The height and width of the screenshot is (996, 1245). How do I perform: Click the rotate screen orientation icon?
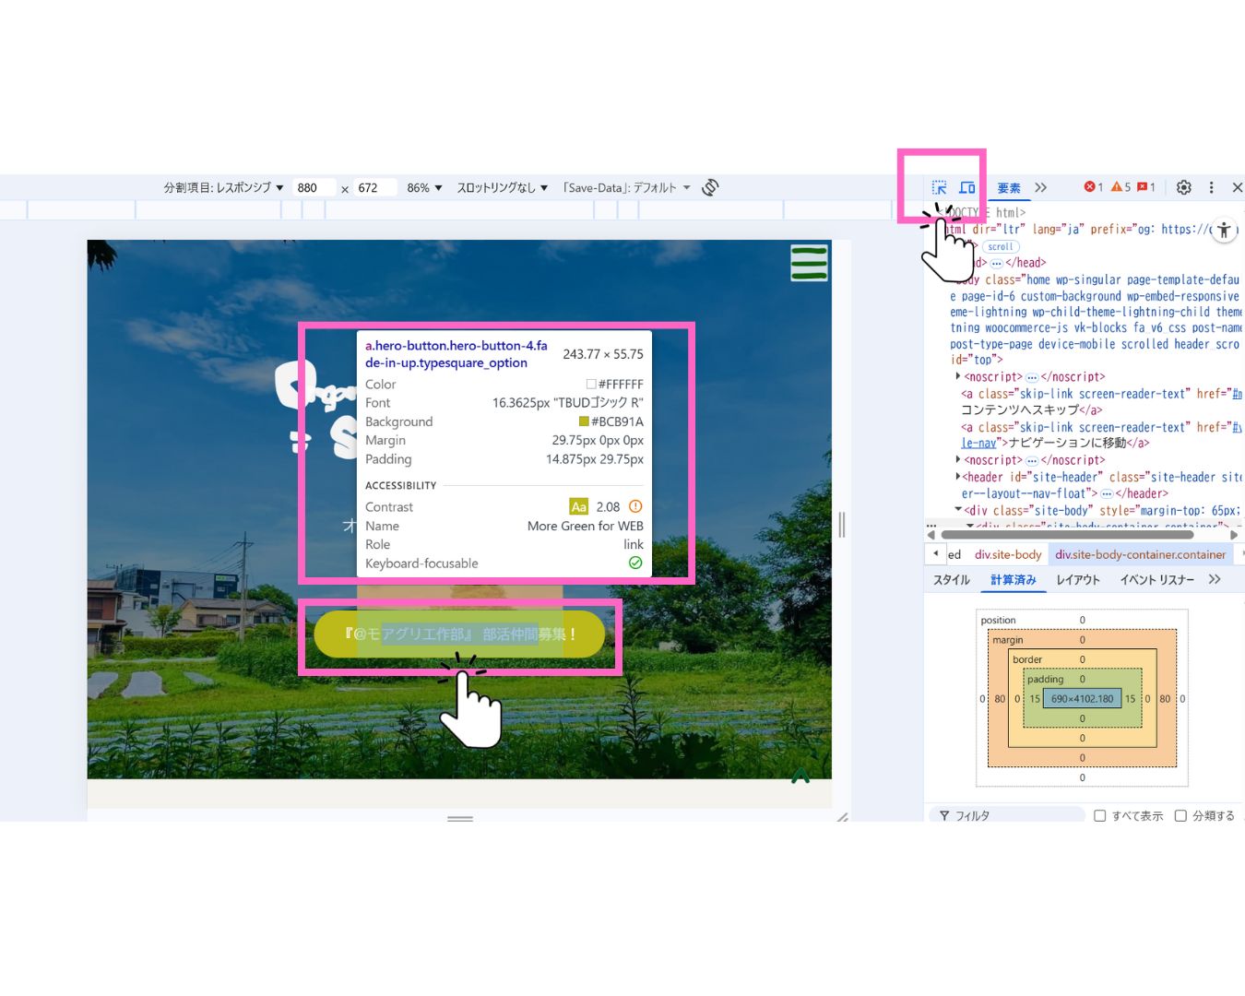[x=709, y=187]
